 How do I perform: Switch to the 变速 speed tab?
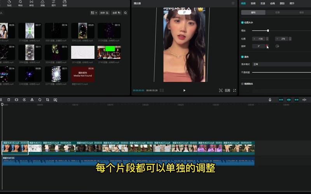click(263, 3)
